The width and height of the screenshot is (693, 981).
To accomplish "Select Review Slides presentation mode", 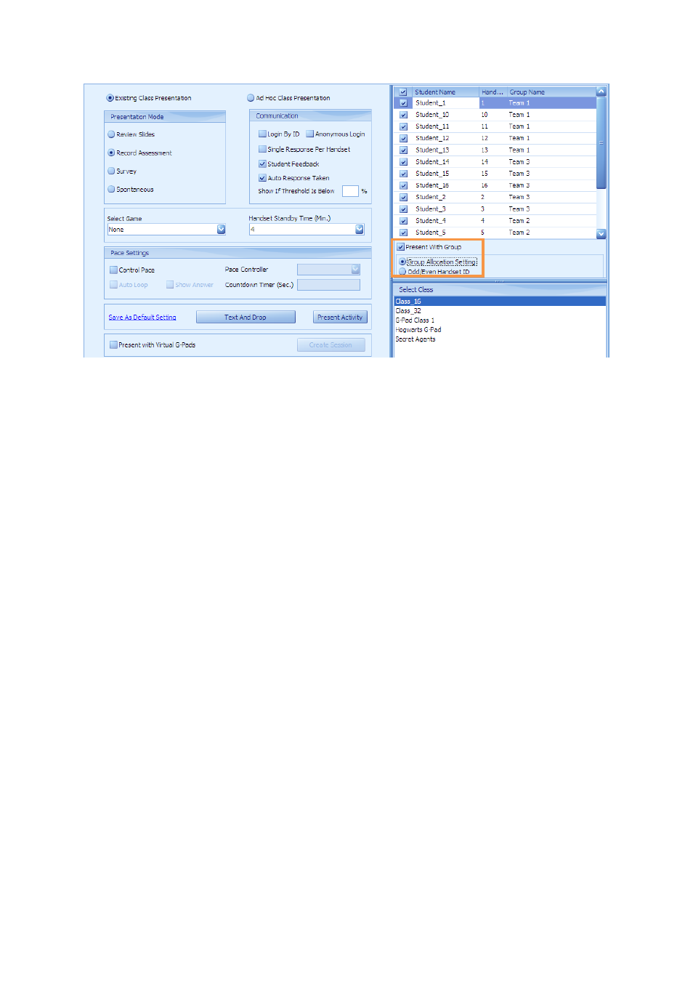I will coord(111,134).
